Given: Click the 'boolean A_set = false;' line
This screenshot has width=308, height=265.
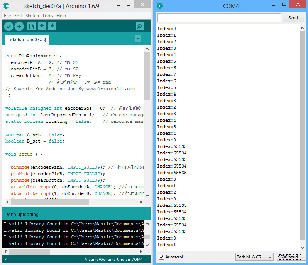Looking at the screenshot, I should tap(35, 135).
